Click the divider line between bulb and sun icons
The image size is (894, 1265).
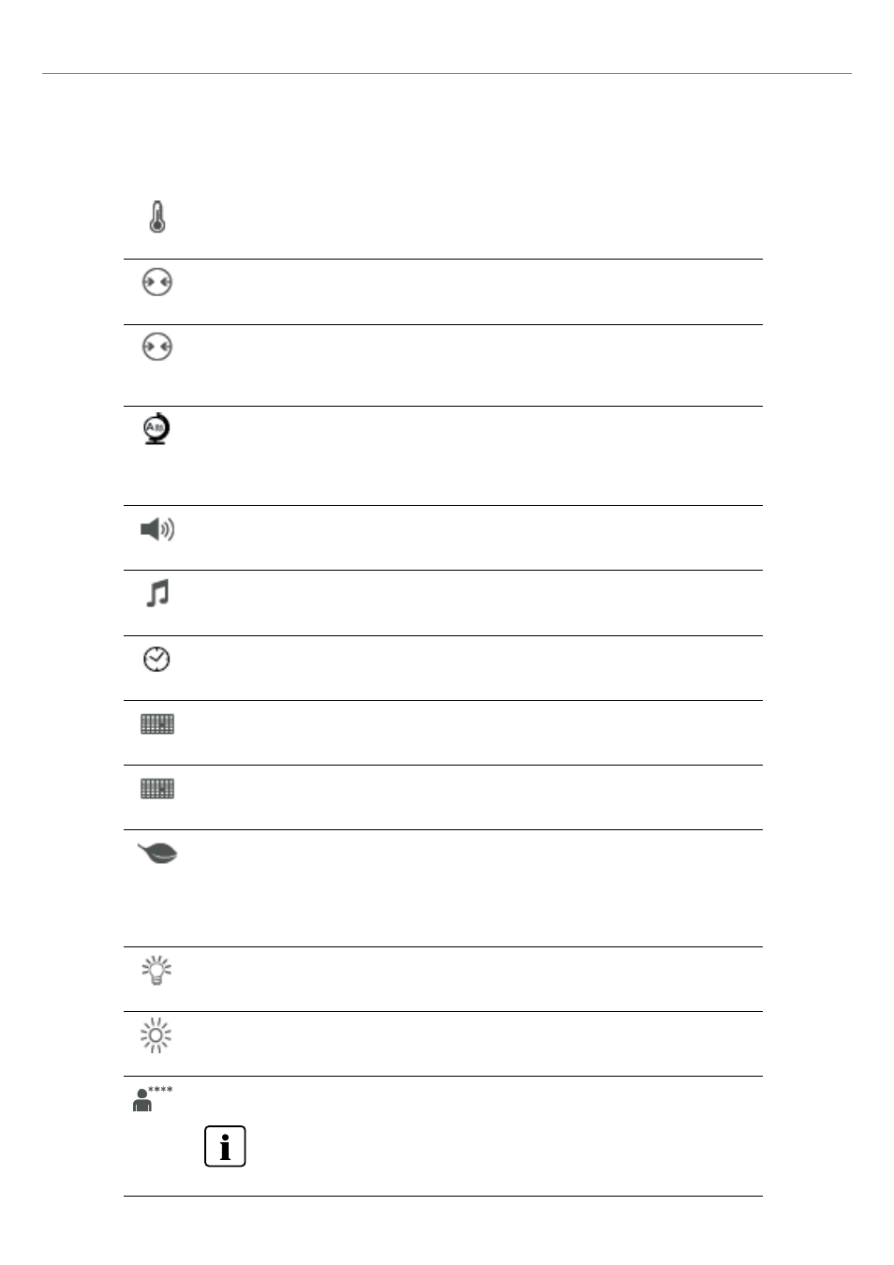443,1012
